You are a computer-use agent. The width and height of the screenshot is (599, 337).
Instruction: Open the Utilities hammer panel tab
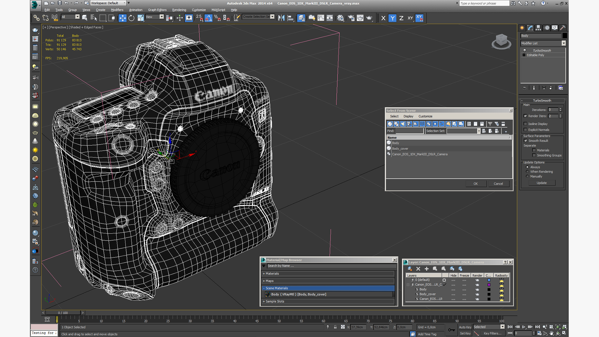coord(563,28)
